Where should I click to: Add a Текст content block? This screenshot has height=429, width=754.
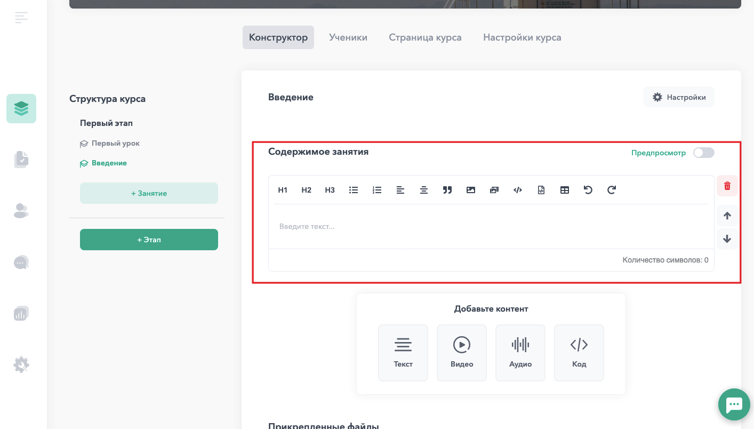403,353
